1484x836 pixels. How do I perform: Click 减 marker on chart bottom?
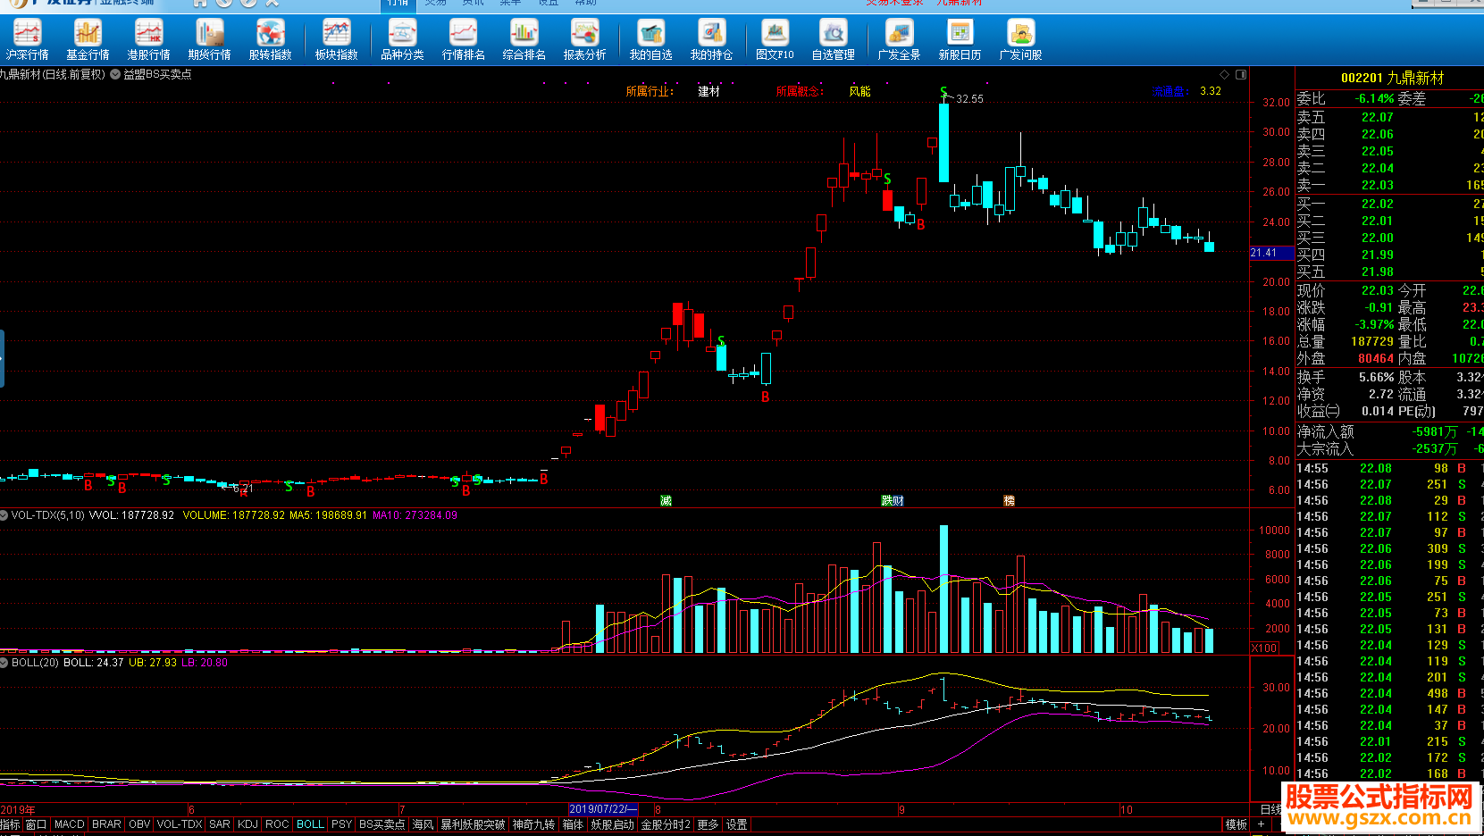666,501
